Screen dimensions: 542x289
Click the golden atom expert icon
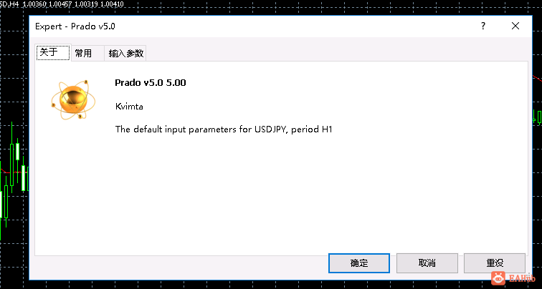pos(73,99)
